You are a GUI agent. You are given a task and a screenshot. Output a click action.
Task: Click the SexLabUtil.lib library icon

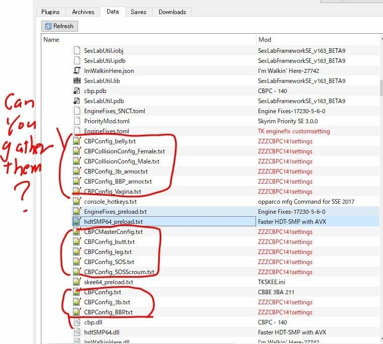pyautogui.click(x=77, y=80)
